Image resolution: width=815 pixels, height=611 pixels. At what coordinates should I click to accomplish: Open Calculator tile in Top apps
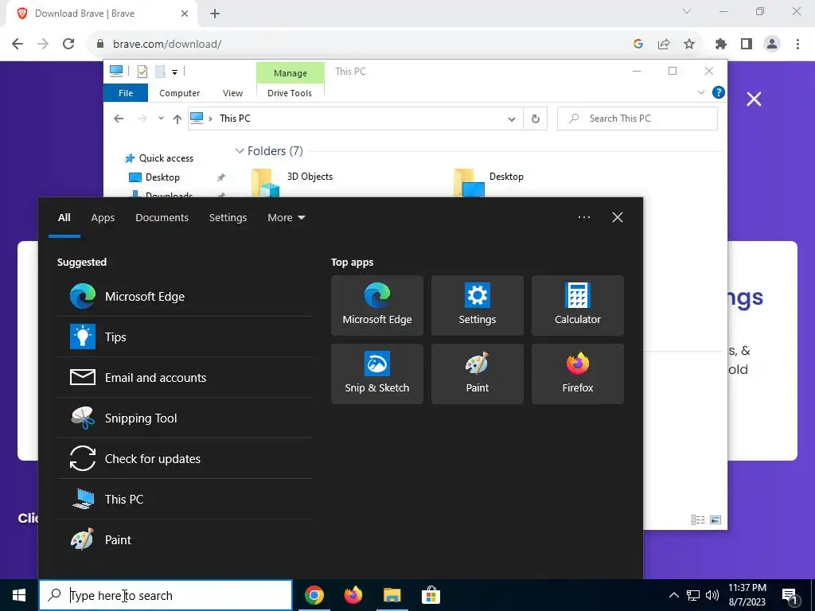tap(578, 305)
